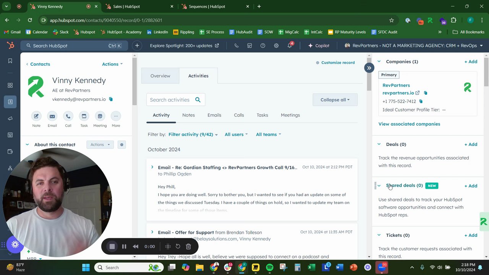Add a deal with Deals + Add
The height and width of the screenshot is (275, 489).
click(x=471, y=144)
